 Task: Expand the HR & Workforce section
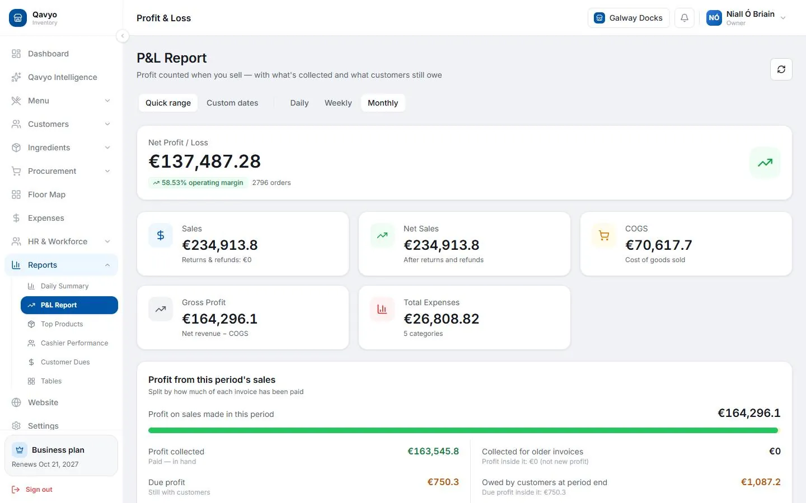point(61,241)
